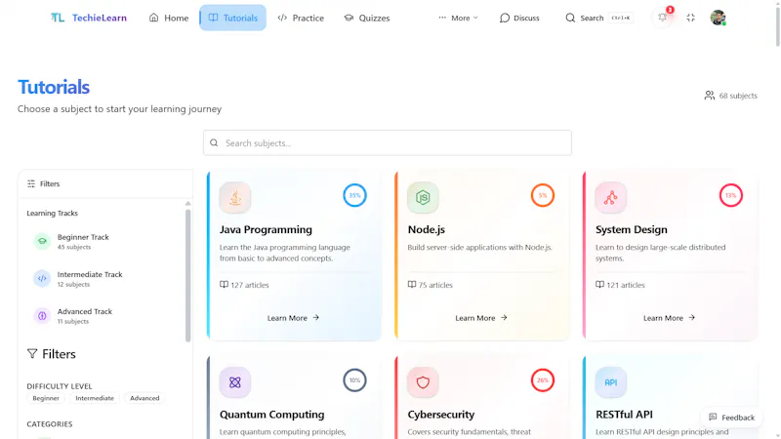Focus the Search subjects field
Viewport: 781px width, 439px height.
point(387,142)
